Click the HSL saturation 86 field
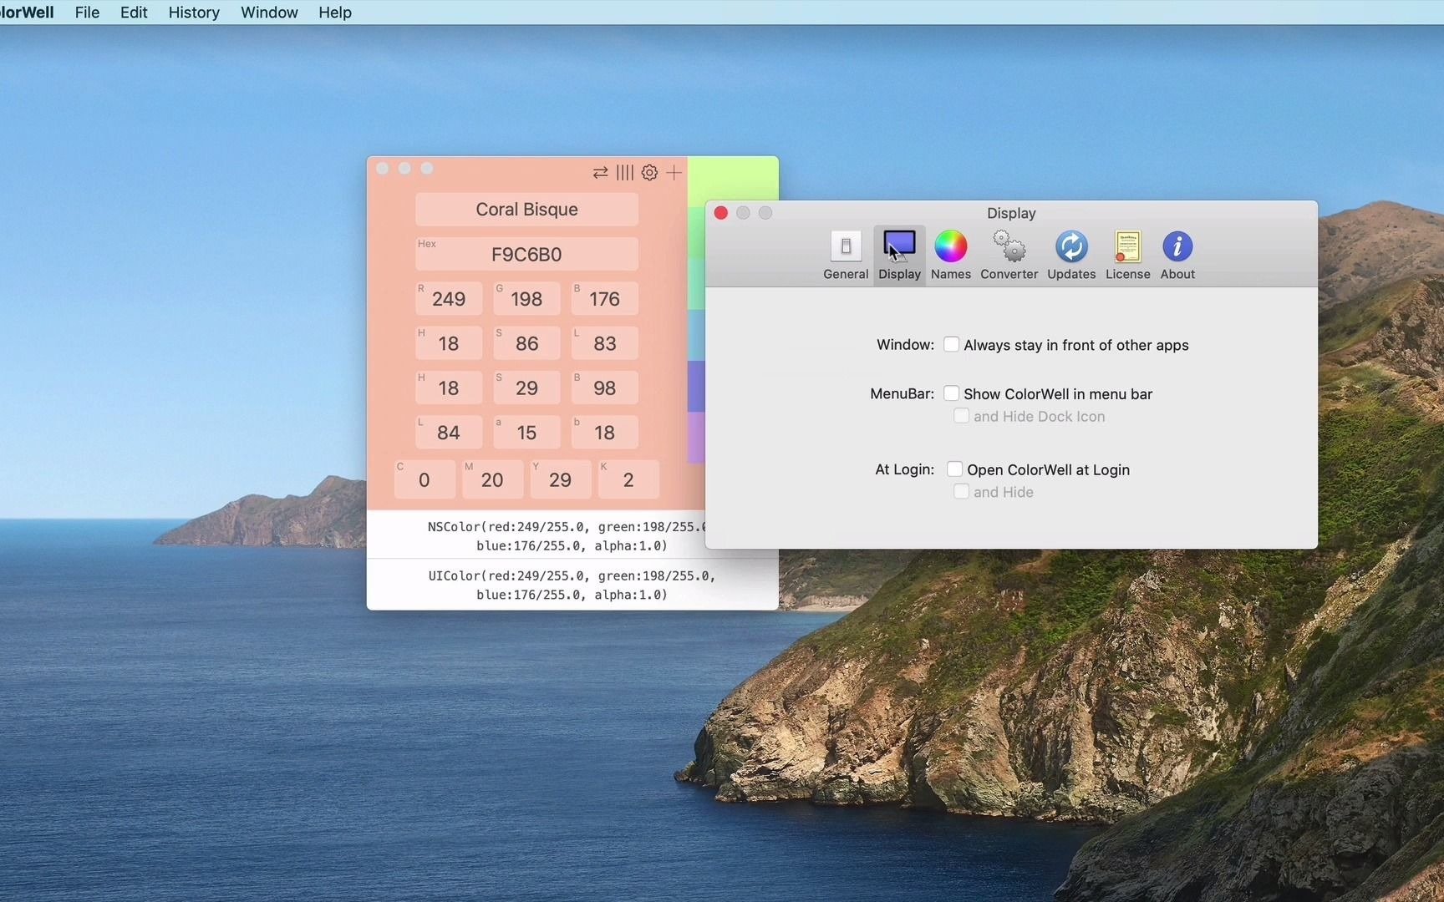 click(526, 343)
